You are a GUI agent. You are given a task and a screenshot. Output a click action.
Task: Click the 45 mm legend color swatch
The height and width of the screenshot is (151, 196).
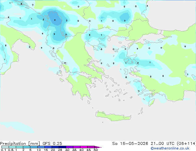[91, 147]
